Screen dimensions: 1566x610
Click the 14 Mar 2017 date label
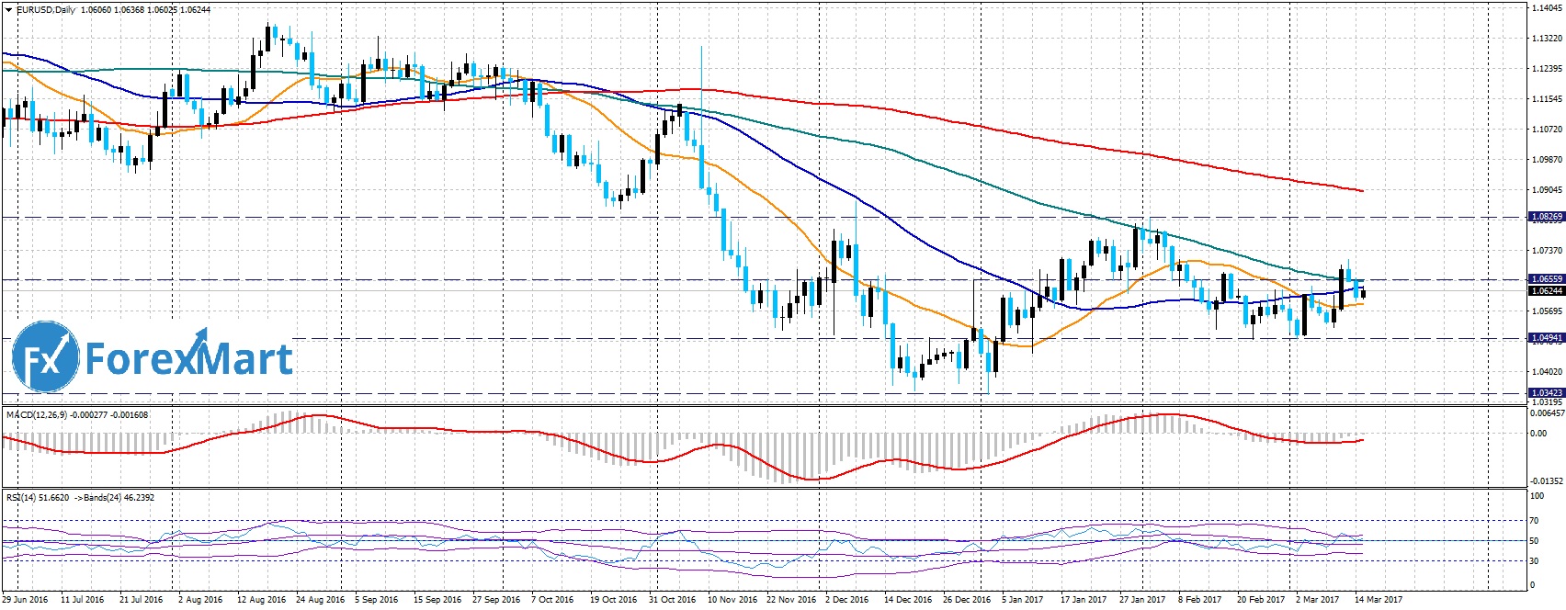point(1379,601)
